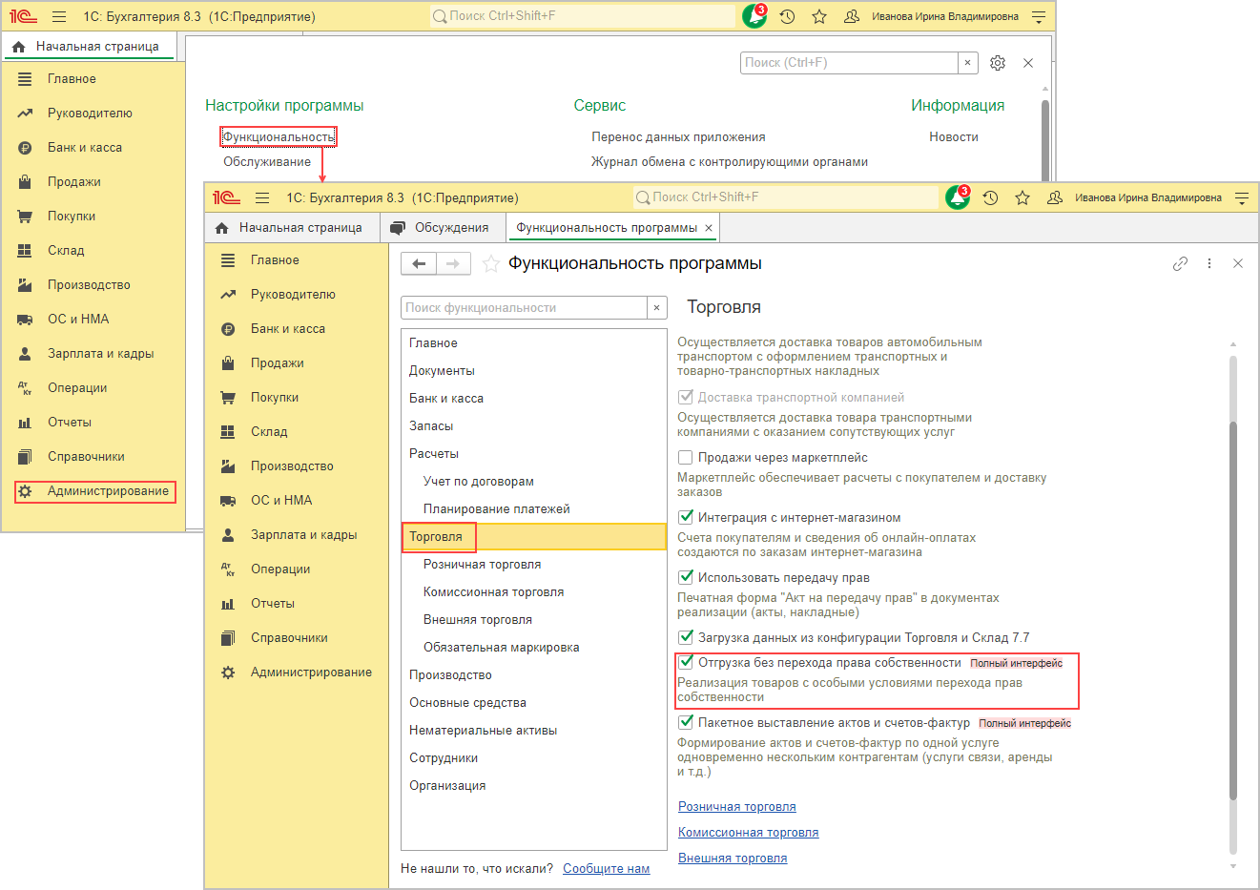Click user icon beside Иванова in front window

coord(1055,197)
